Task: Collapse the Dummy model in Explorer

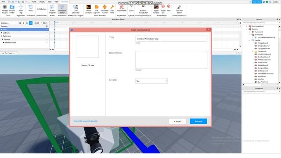Action: coord(247,29)
